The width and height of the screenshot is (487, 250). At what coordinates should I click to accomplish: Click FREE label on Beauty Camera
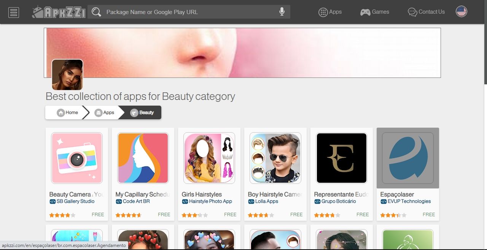98,215
